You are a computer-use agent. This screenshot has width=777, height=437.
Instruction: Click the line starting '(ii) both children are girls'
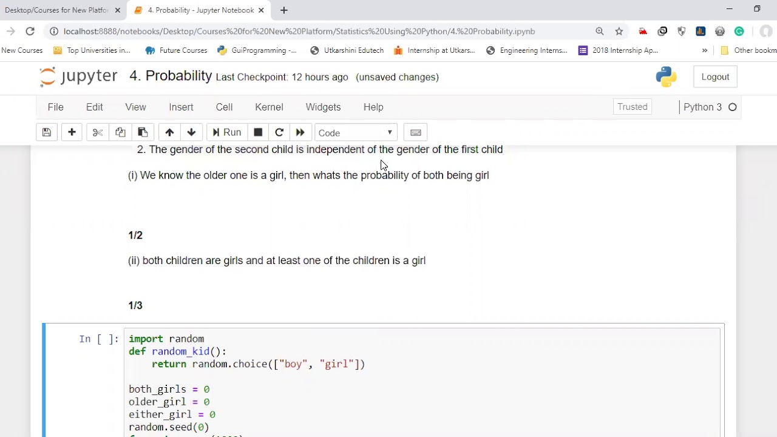pyautogui.click(x=277, y=260)
